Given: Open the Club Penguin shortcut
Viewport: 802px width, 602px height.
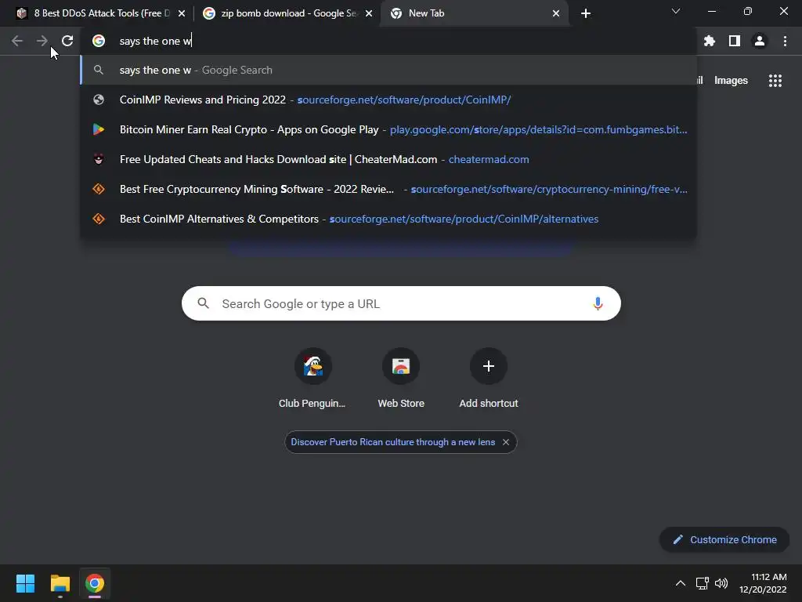Looking at the screenshot, I should coord(312,379).
